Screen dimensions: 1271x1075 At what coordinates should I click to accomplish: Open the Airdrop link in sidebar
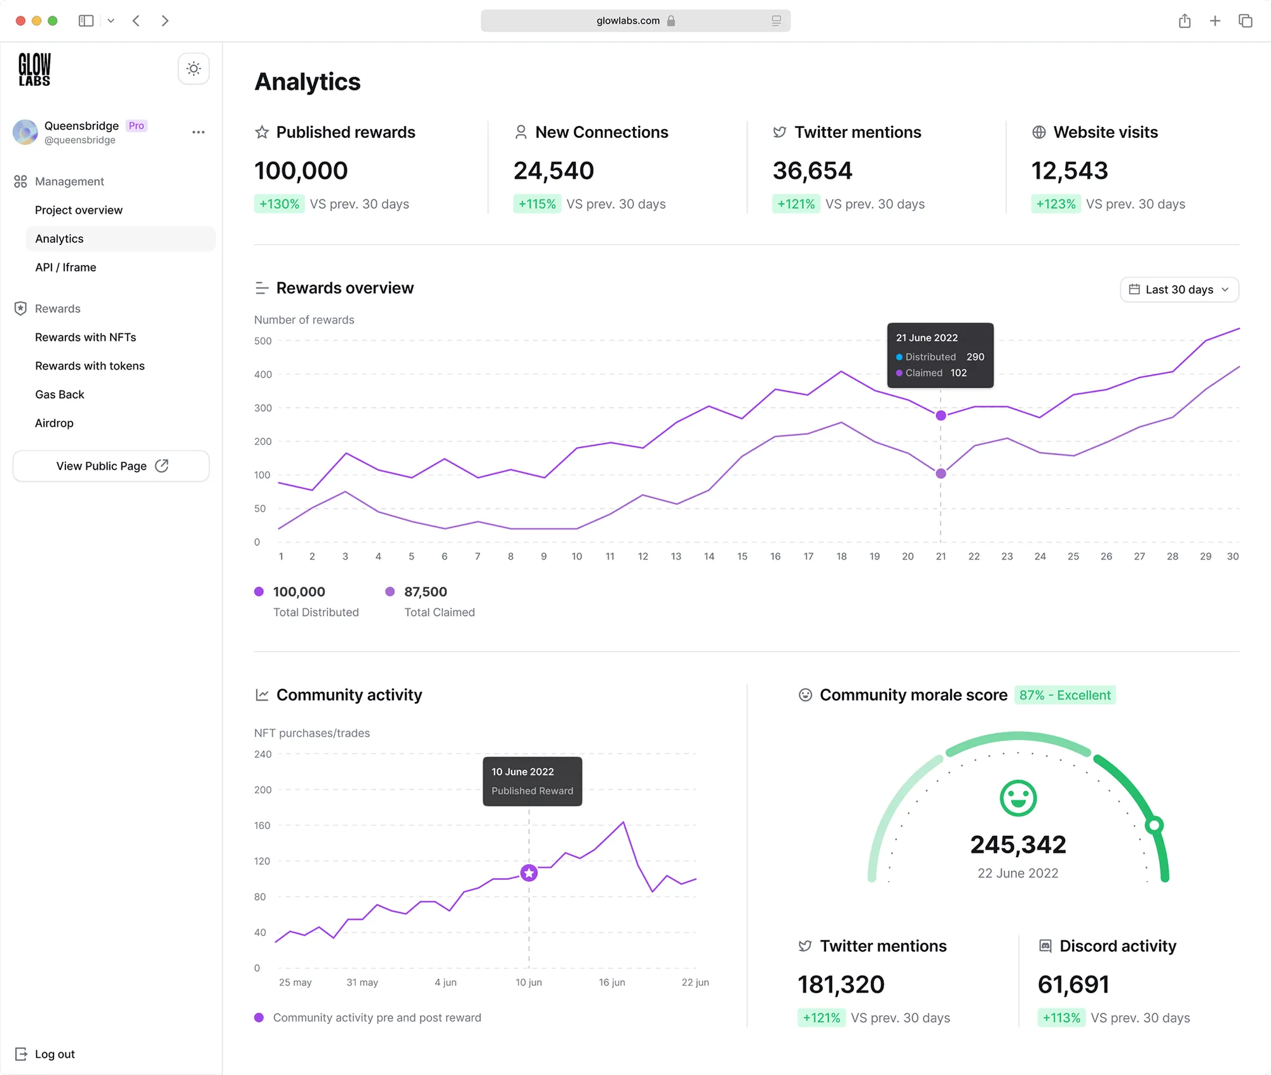54,423
